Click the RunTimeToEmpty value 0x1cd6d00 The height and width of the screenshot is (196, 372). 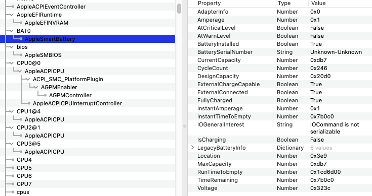click(325, 172)
